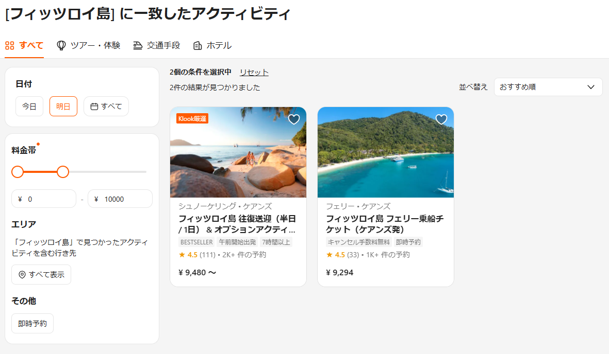Toggle the 明日 date filter

tap(63, 106)
